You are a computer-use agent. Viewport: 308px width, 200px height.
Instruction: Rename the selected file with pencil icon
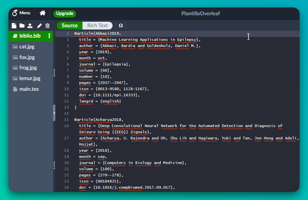[39, 26]
